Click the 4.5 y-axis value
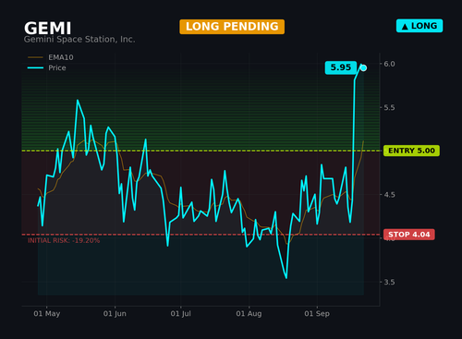The width and height of the screenshot is (462, 339). (x=389, y=195)
